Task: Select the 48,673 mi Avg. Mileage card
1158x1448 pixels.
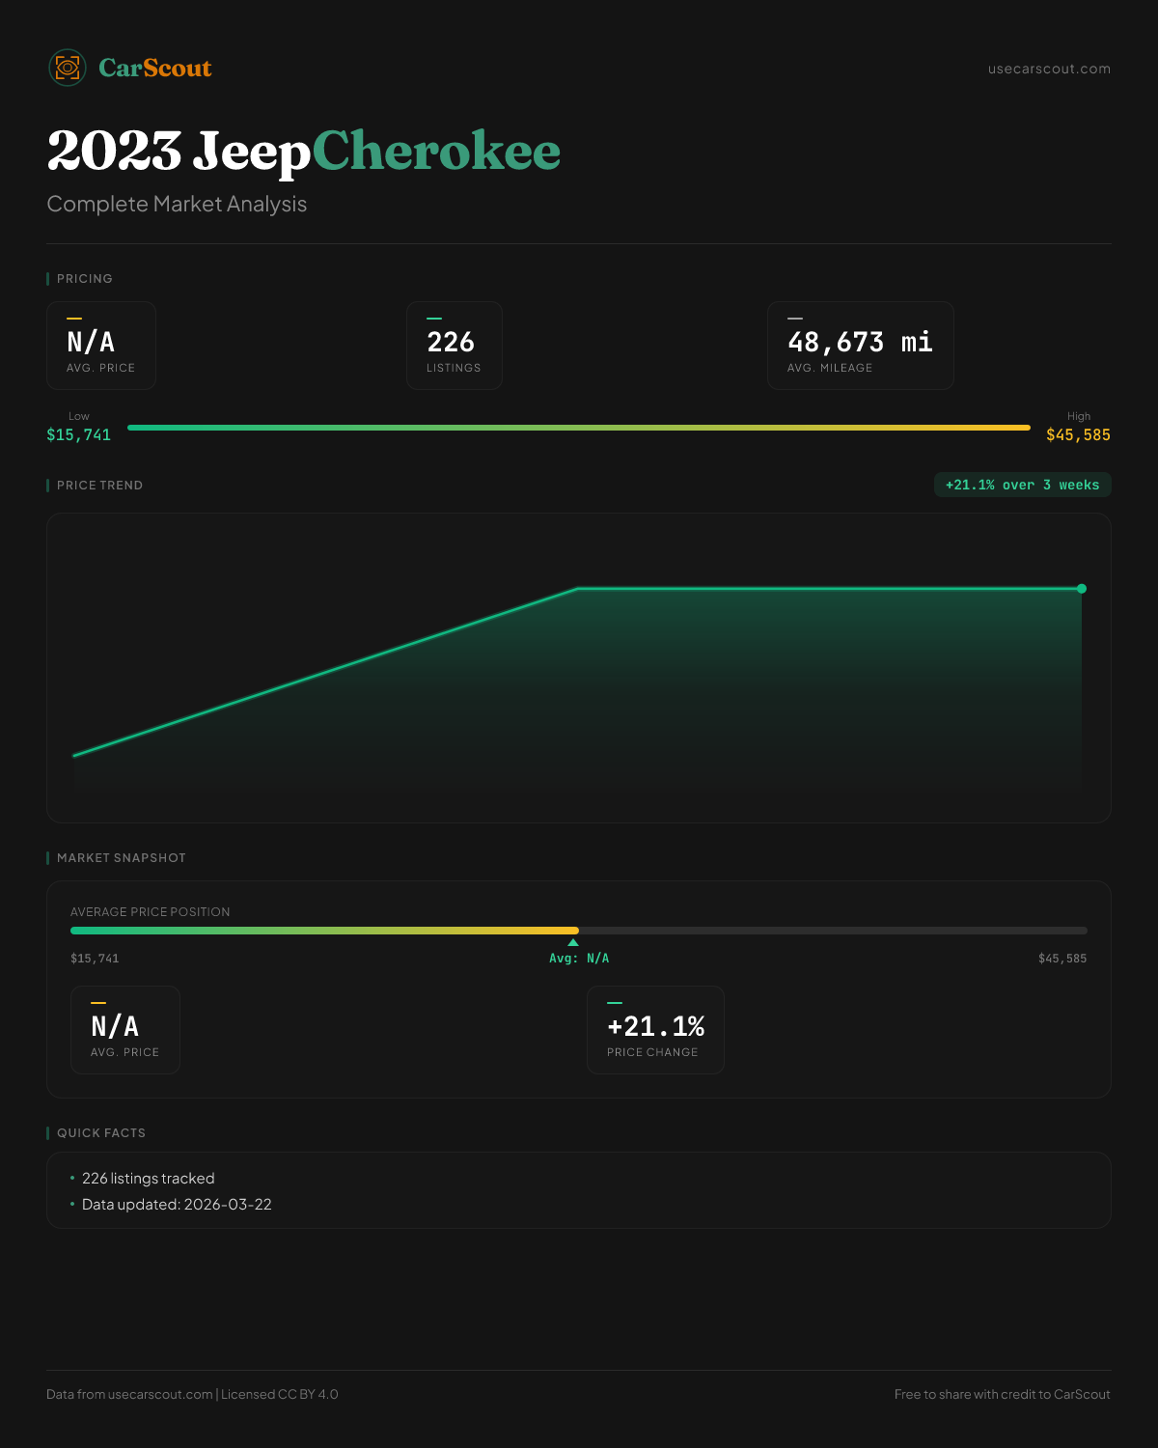Action: click(860, 346)
